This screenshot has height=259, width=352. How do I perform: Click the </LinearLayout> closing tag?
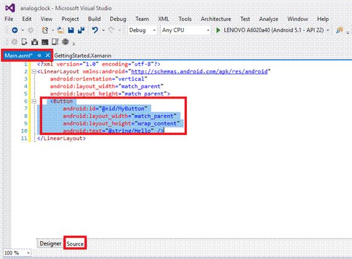click(x=61, y=138)
